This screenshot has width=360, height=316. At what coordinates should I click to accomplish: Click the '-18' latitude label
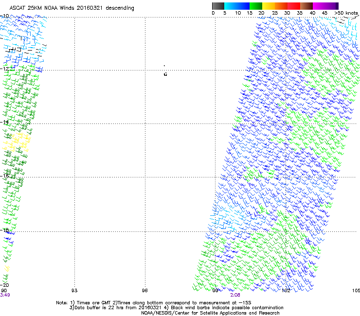coord(4,230)
